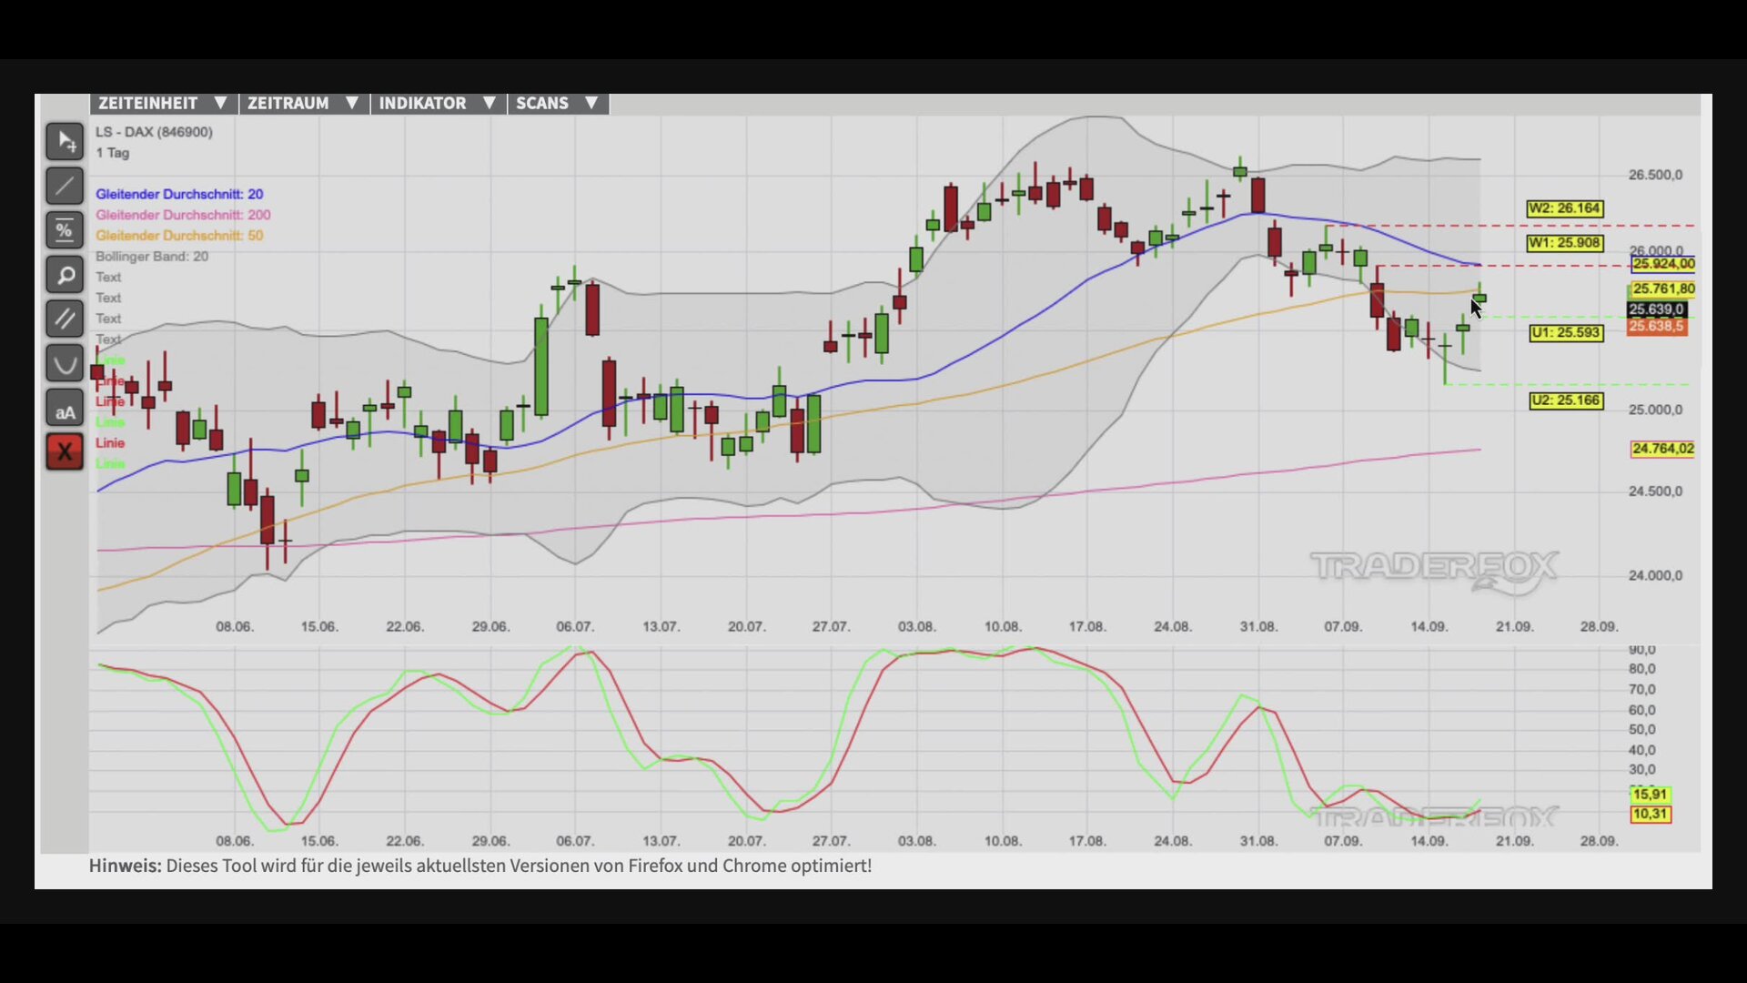
Task: Open the INDIKATOR dropdown menu
Action: pos(438,104)
